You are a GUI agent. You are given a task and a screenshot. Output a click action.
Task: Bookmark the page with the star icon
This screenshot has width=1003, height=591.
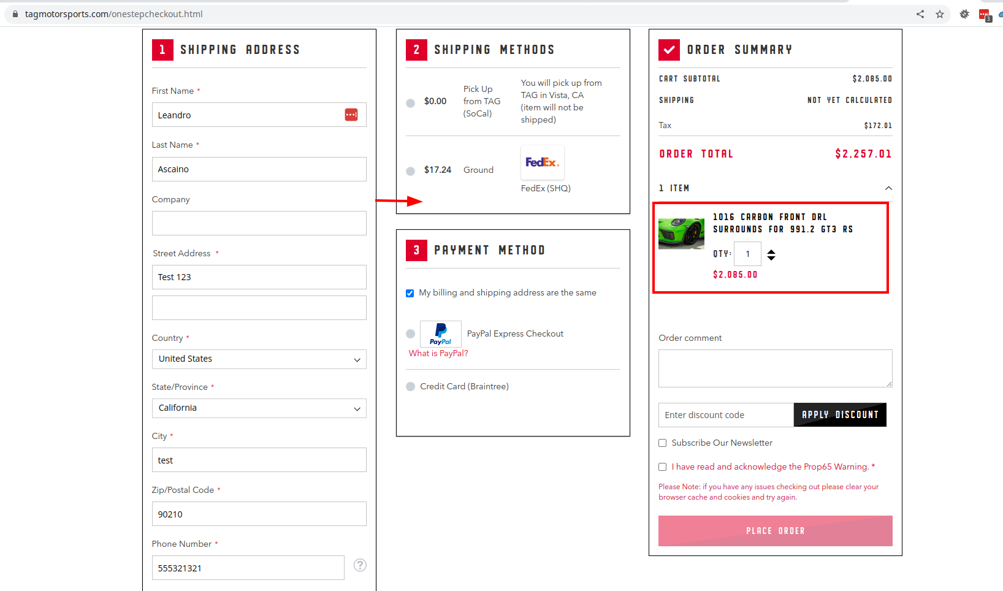pos(940,13)
